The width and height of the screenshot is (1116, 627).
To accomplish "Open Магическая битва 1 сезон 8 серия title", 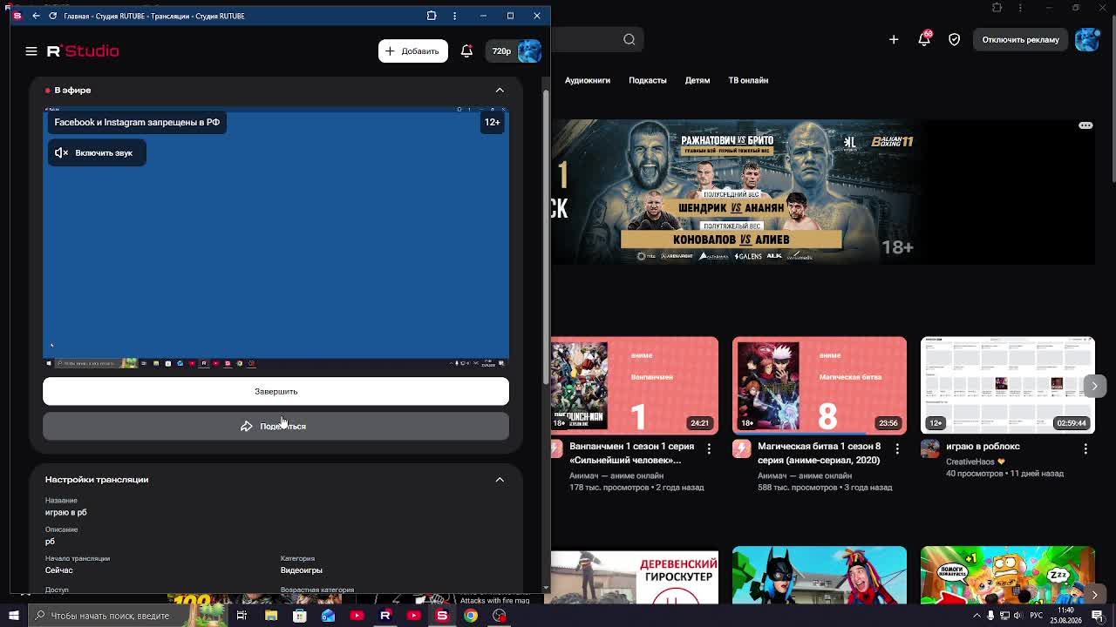I will (x=820, y=453).
